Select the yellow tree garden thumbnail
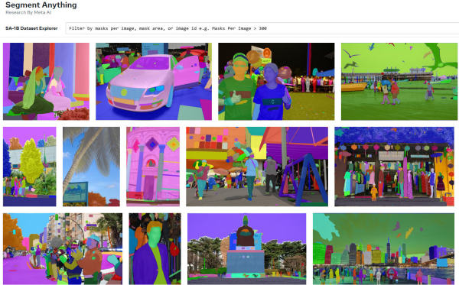 tap(30, 167)
